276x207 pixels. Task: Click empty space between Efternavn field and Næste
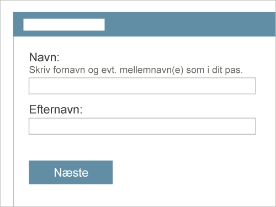click(x=142, y=147)
